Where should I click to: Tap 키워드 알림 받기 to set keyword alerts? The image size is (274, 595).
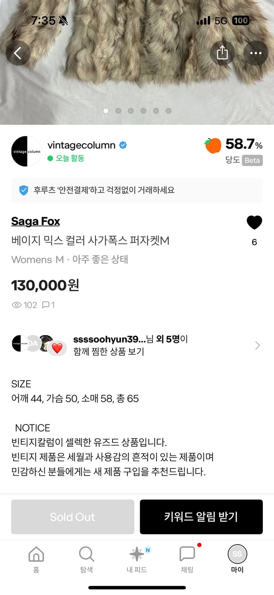click(201, 517)
